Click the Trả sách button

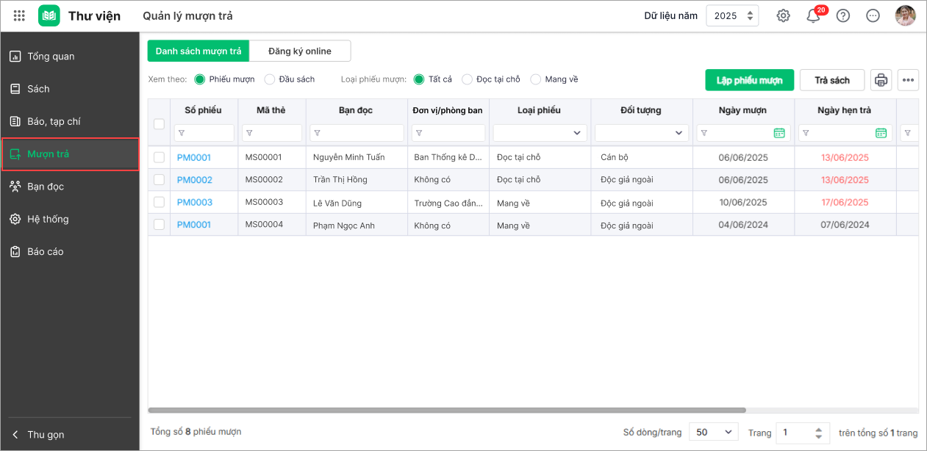coord(832,80)
